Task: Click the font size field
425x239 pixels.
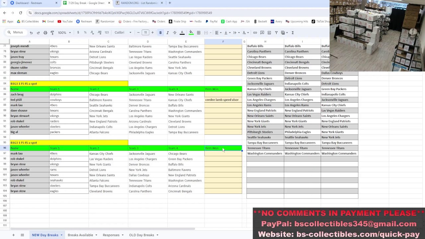Action: [x=145, y=33]
